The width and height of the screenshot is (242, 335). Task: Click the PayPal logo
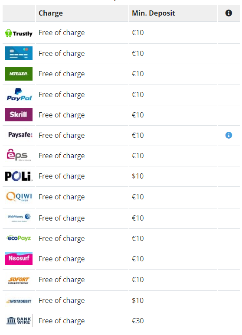19,94
